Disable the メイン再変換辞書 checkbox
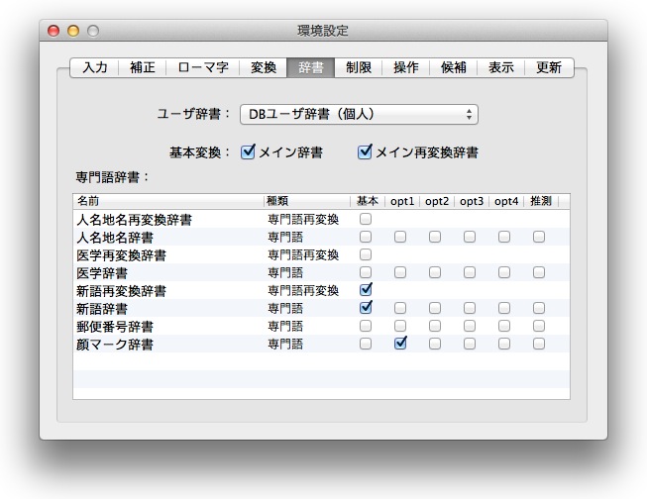This screenshot has height=499, width=647. pyautogui.click(x=366, y=152)
